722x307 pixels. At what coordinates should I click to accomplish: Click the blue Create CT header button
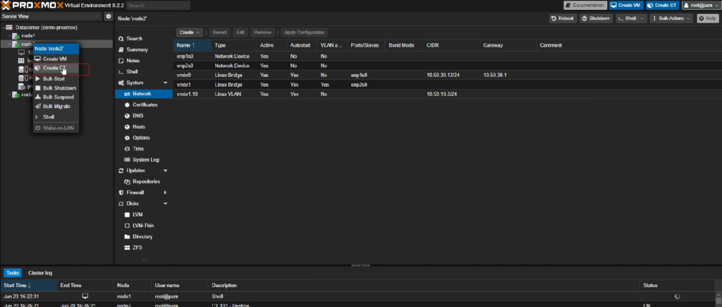pos(662,6)
